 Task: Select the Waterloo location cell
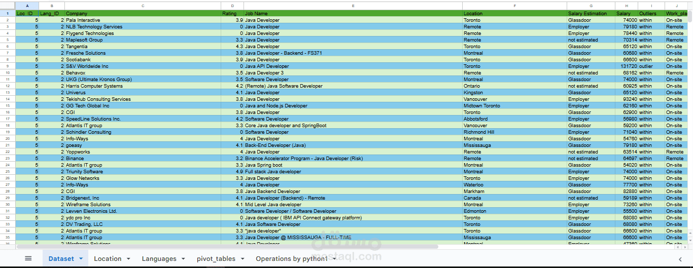515,184
